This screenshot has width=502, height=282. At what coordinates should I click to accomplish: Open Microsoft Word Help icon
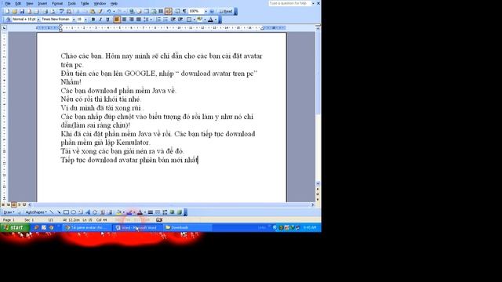click(x=212, y=11)
